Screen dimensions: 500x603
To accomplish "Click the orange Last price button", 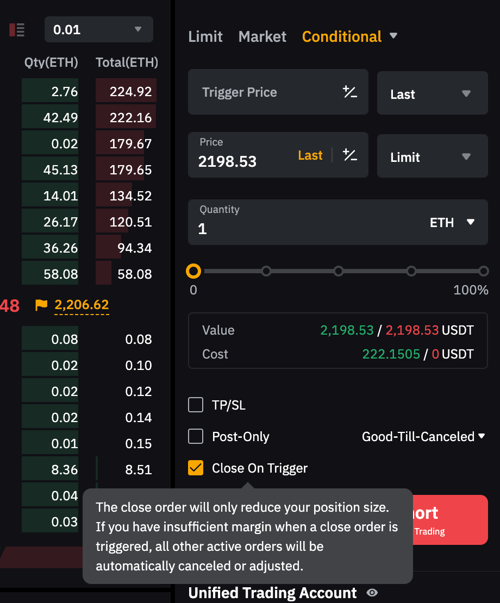I will coord(310,155).
